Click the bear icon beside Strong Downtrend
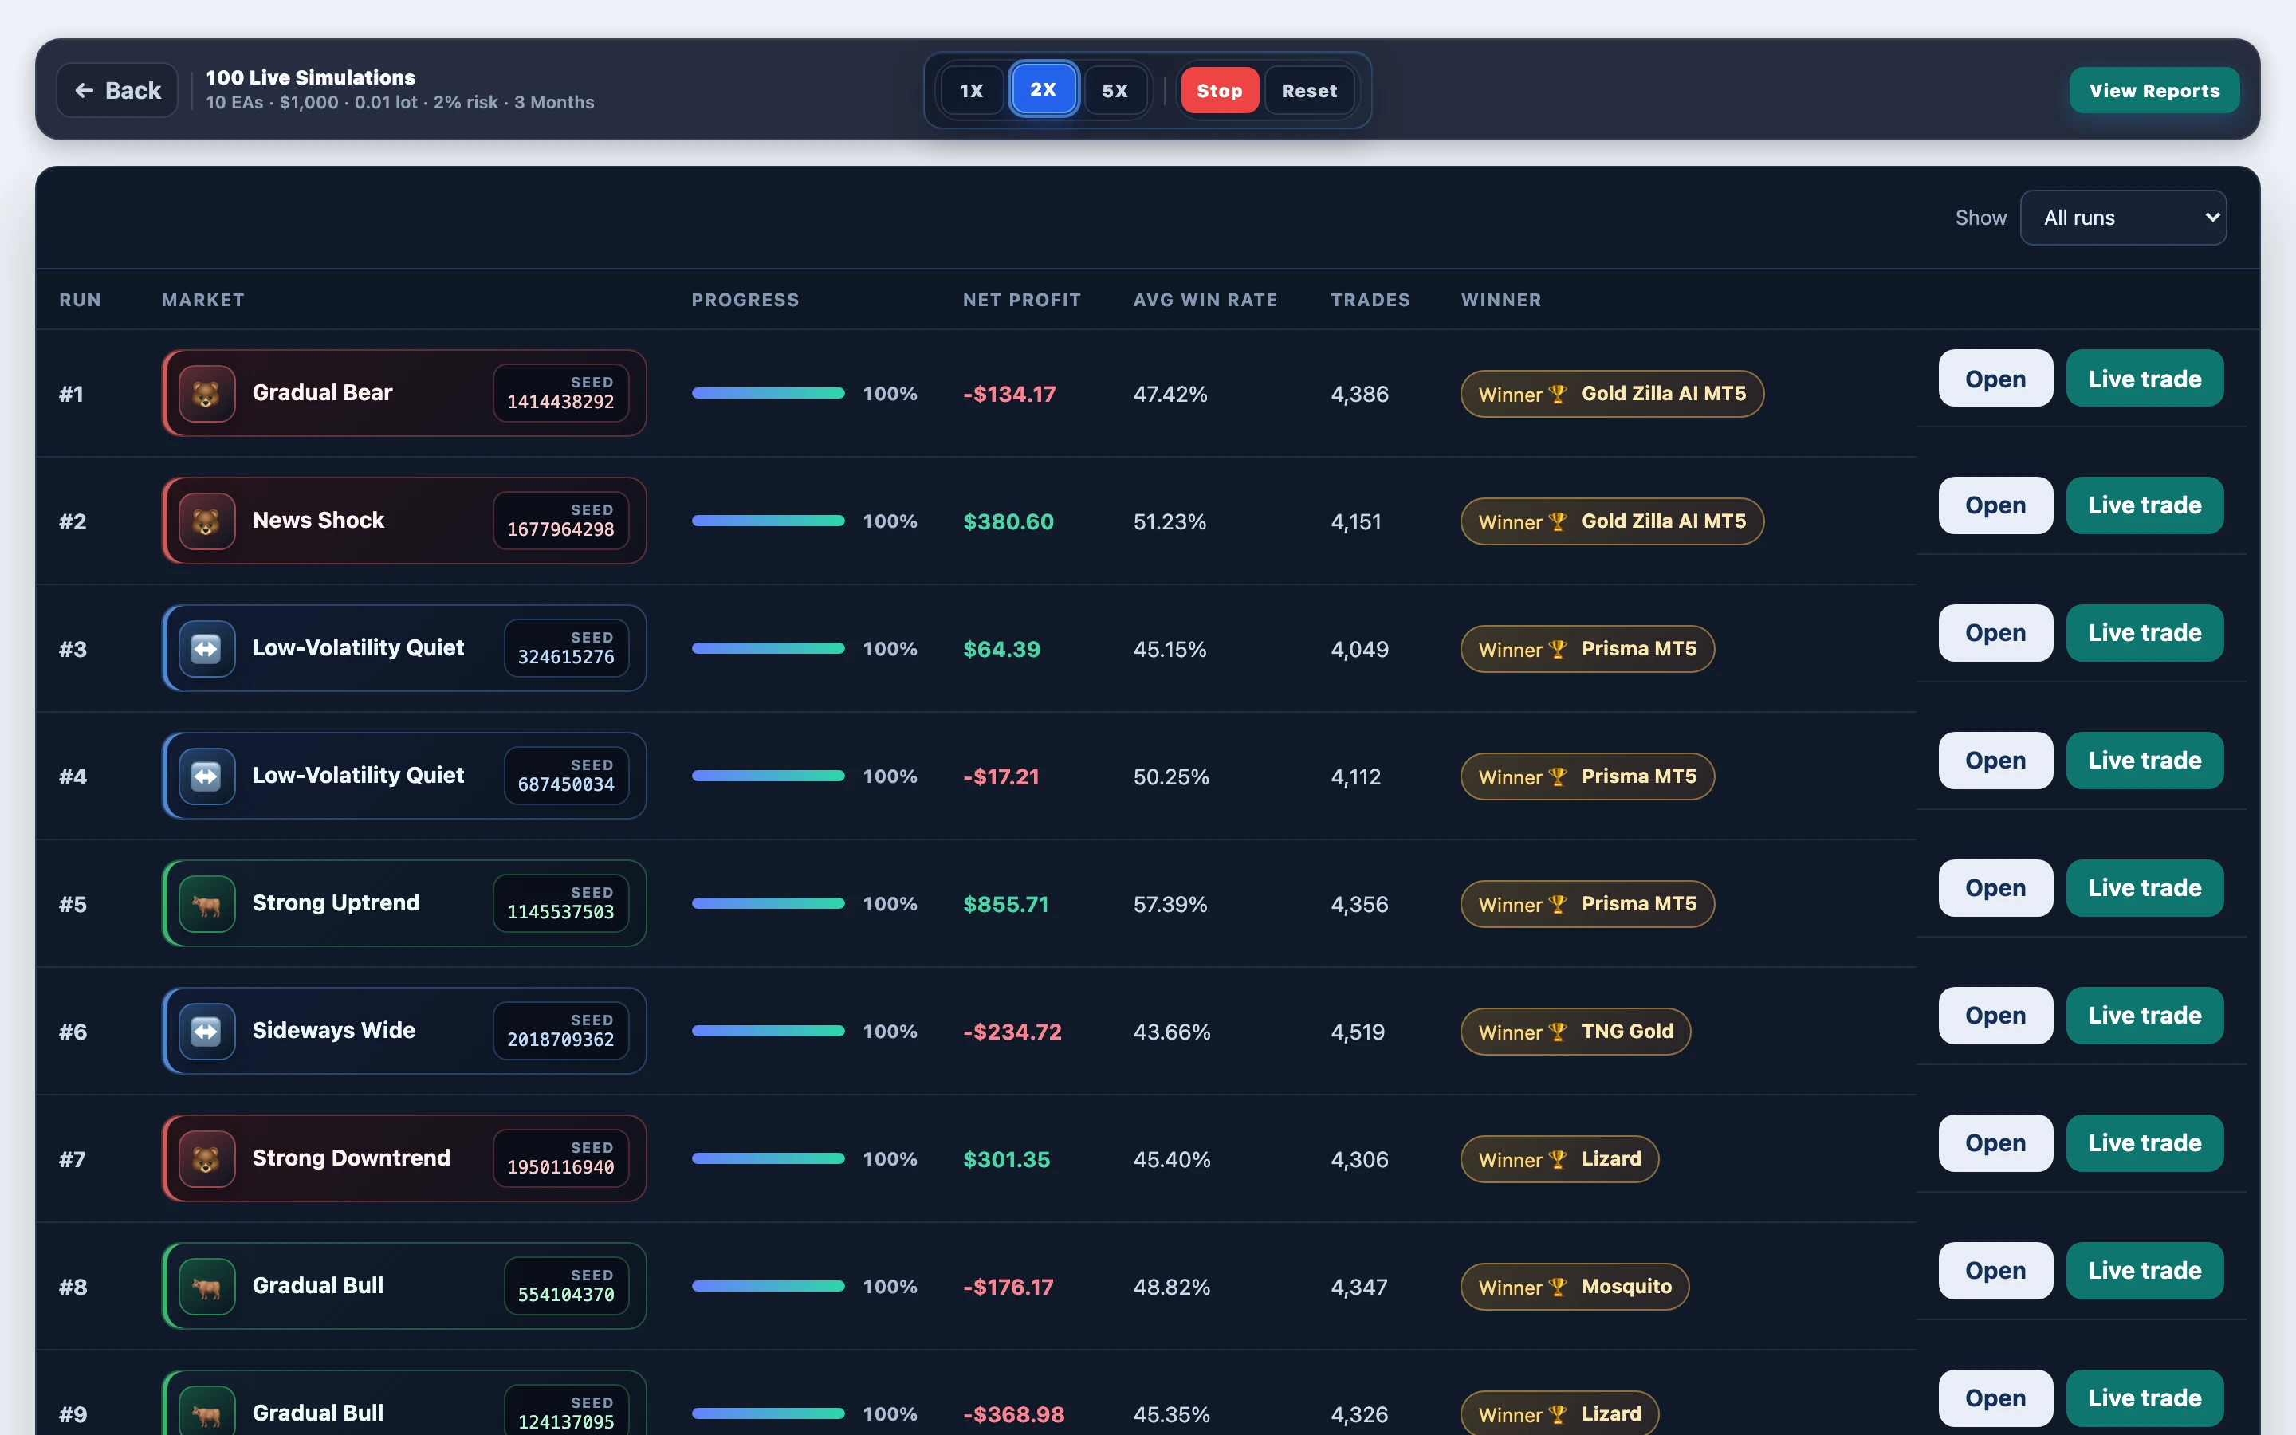Image resolution: width=2296 pixels, height=1435 pixels. tap(206, 1159)
